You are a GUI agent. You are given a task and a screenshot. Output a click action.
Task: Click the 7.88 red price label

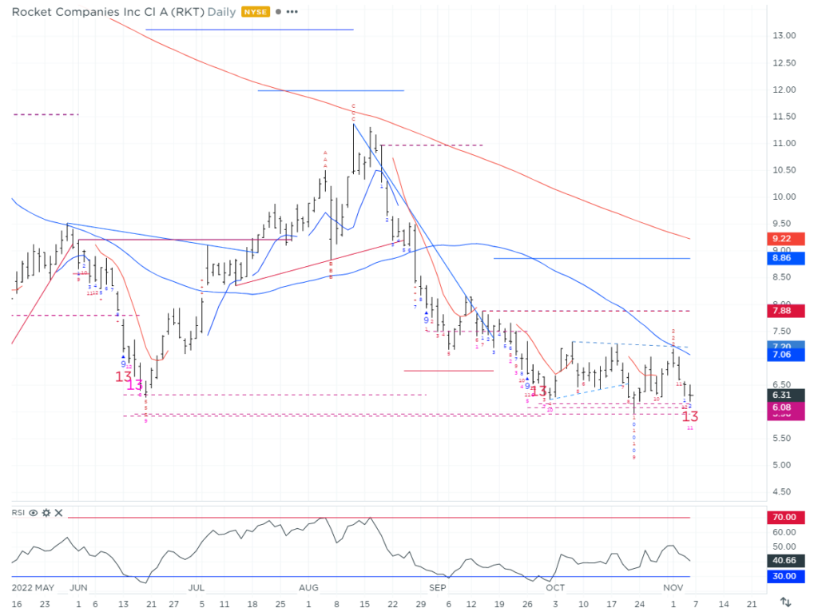(x=786, y=311)
